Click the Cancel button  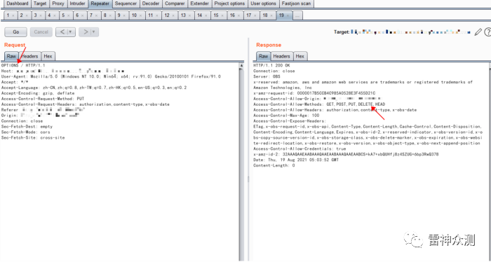pos(41,32)
